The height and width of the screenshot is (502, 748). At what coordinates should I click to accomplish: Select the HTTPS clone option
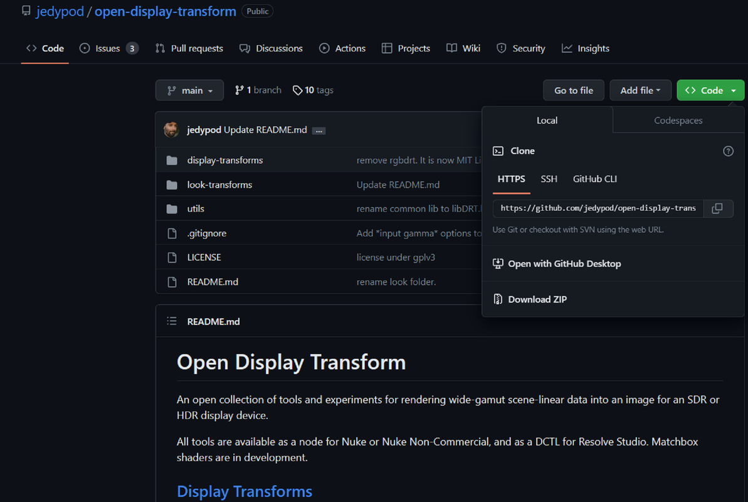(x=511, y=179)
